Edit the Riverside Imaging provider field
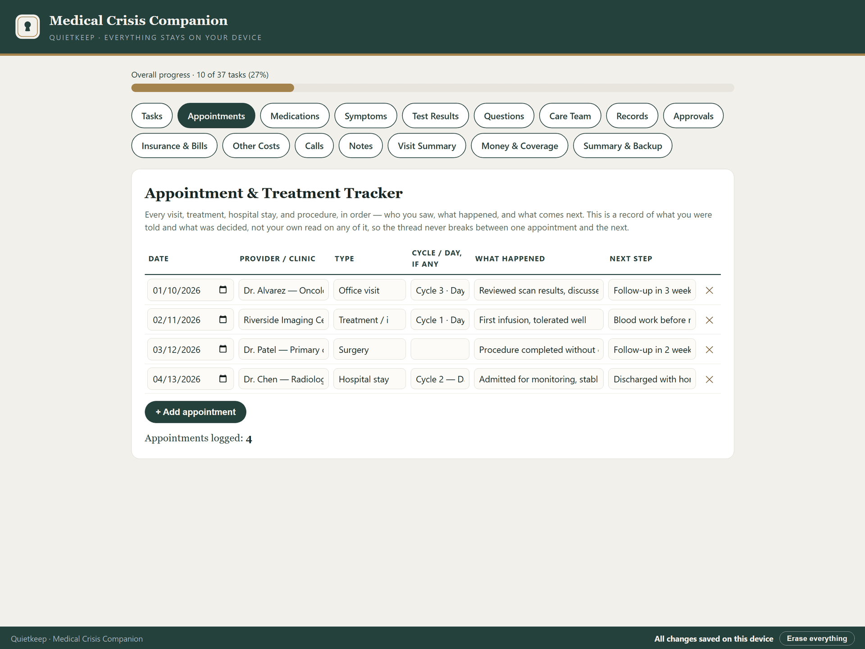Image resolution: width=865 pixels, height=649 pixels. (283, 320)
